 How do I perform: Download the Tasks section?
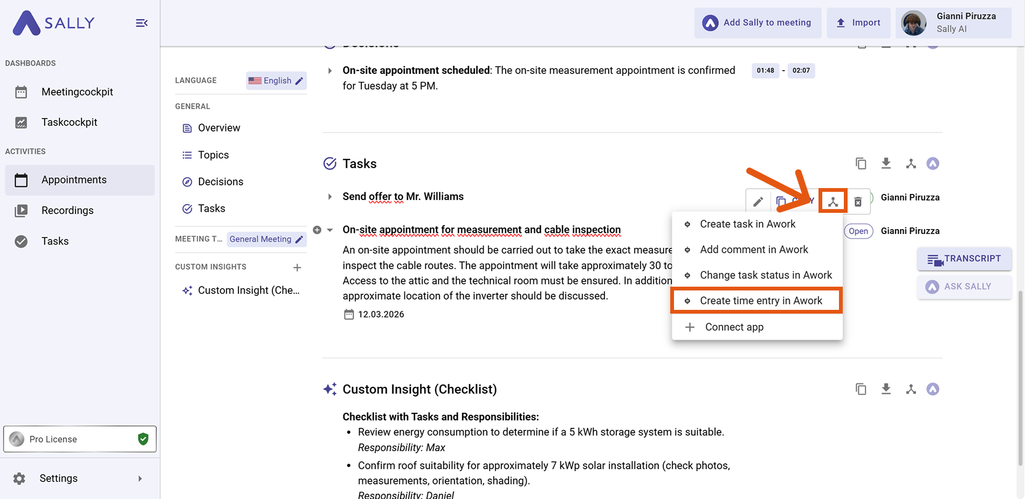pos(886,163)
